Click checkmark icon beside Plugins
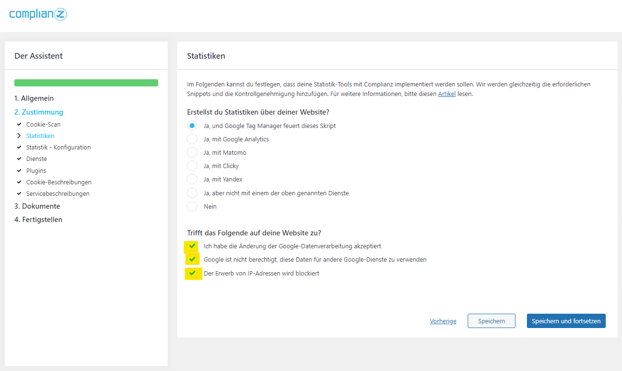 pos(19,170)
